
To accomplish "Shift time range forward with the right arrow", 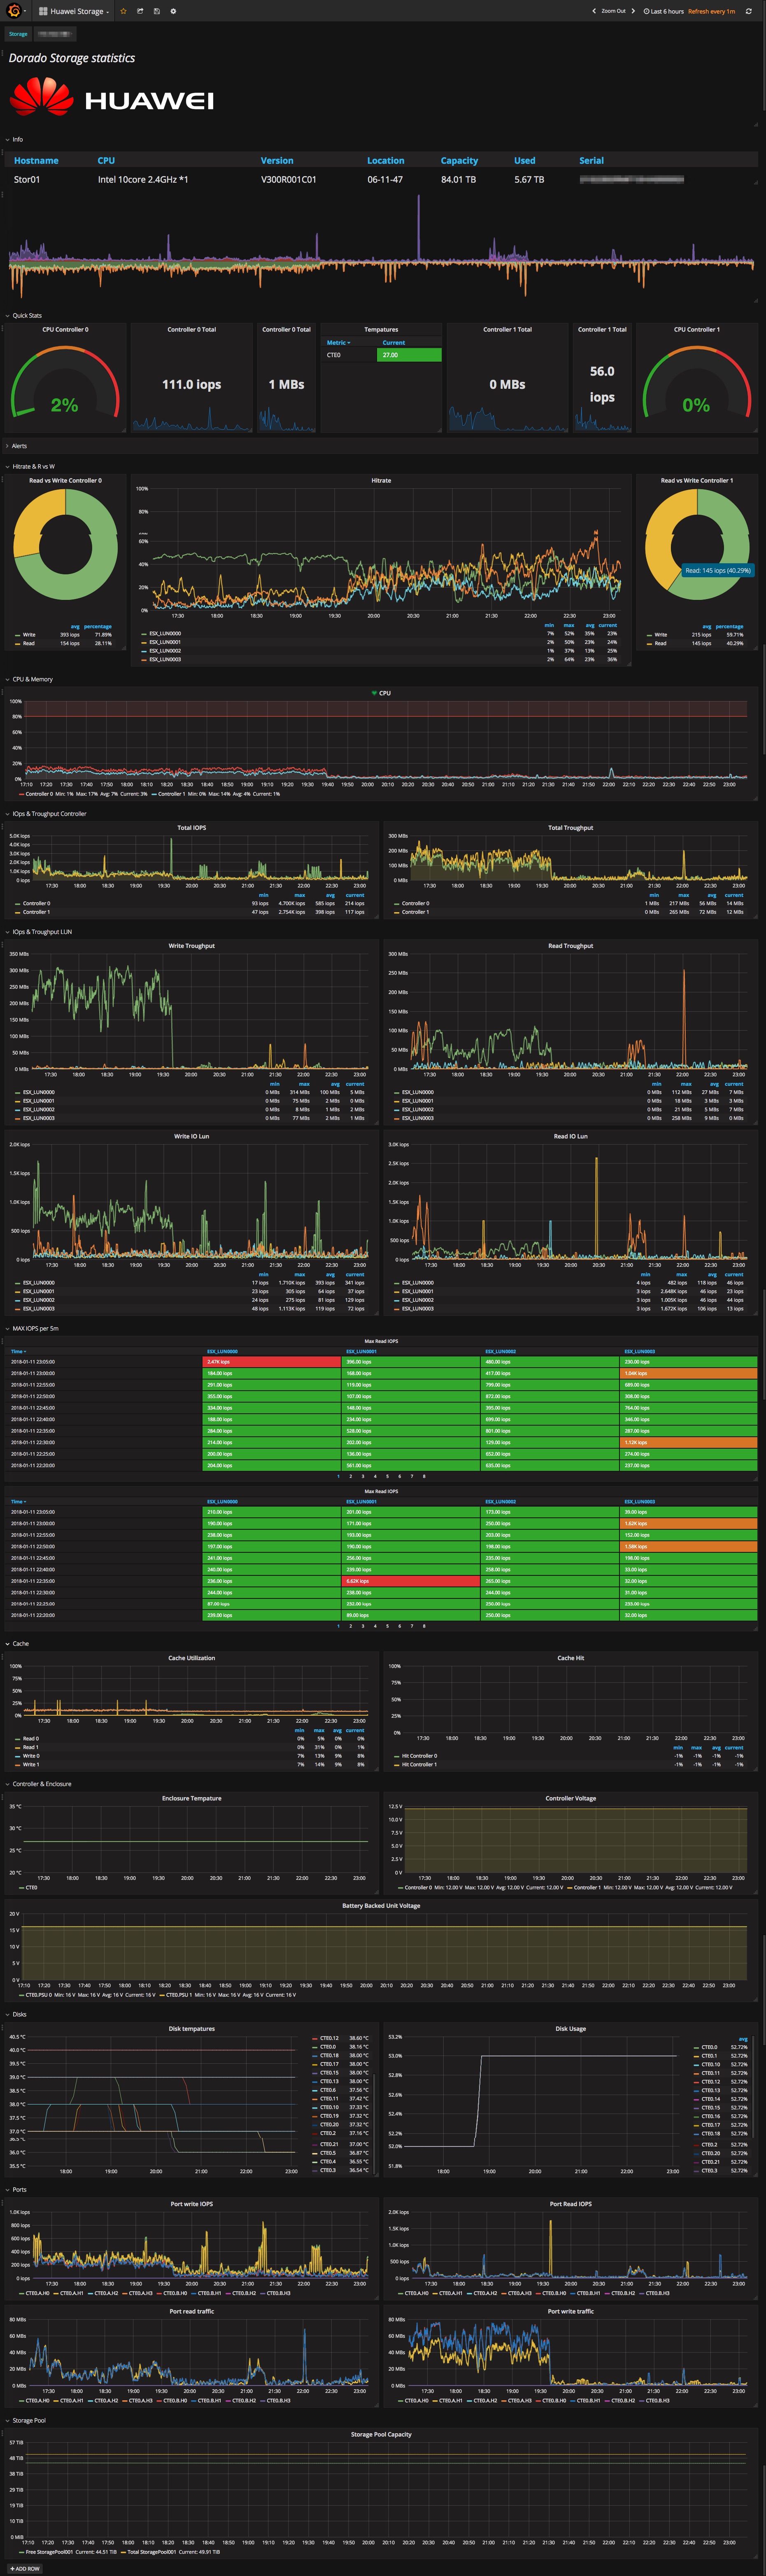I will coord(633,11).
